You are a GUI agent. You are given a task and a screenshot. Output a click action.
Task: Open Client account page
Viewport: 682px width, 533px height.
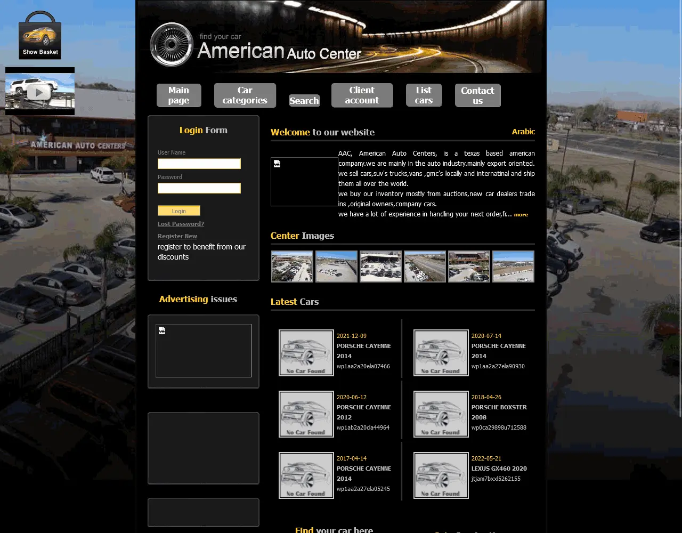(x=362, y=95)
